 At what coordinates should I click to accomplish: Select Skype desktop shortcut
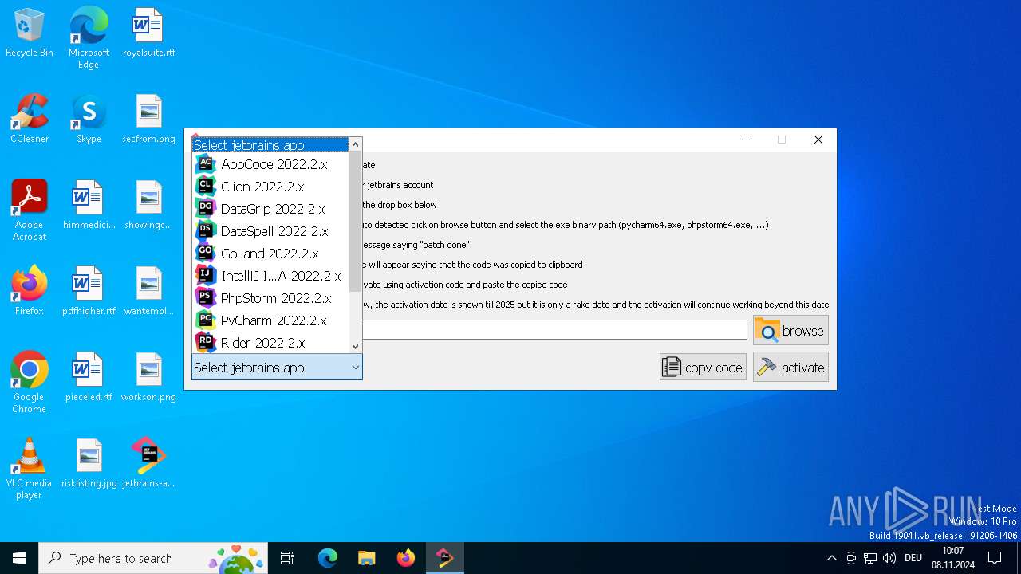[x=89, y=120]
